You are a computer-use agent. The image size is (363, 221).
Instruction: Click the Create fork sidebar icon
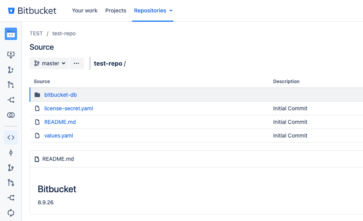point(11,100)
